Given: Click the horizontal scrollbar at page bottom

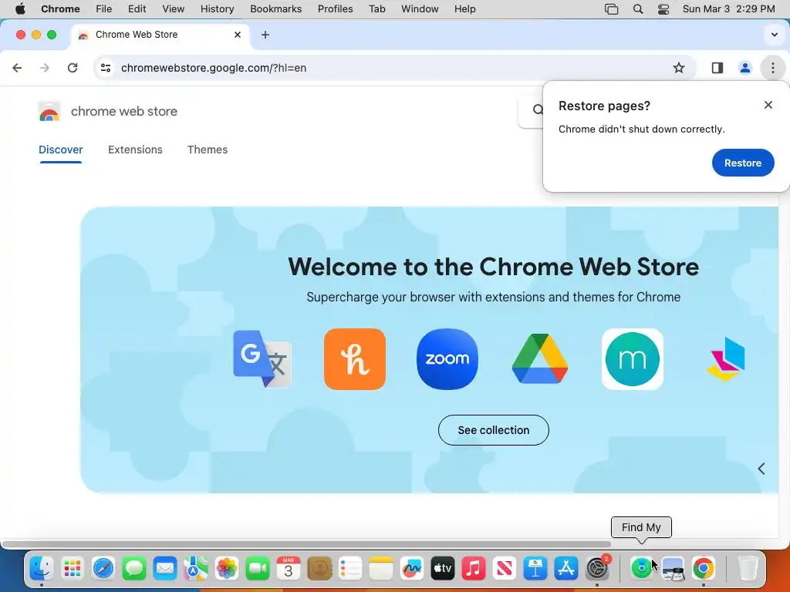Looking at the screenshot, I should [306, 544].
